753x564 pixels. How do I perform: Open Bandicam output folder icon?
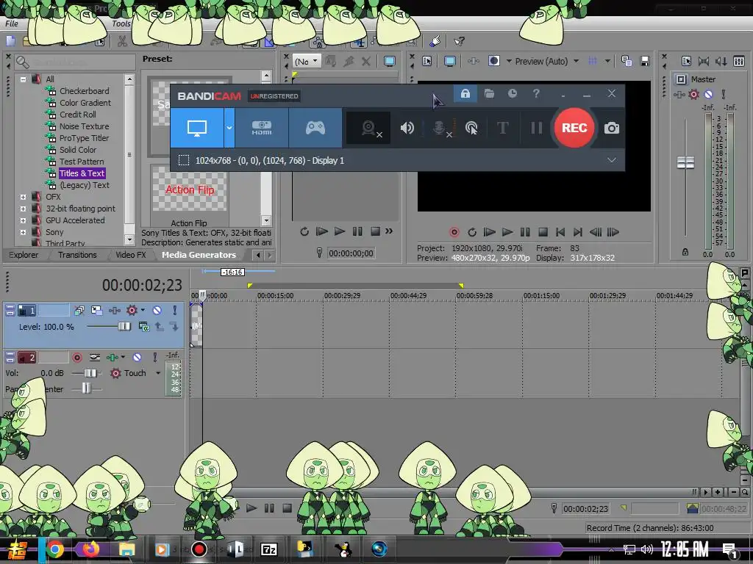[x=489, y=93]
